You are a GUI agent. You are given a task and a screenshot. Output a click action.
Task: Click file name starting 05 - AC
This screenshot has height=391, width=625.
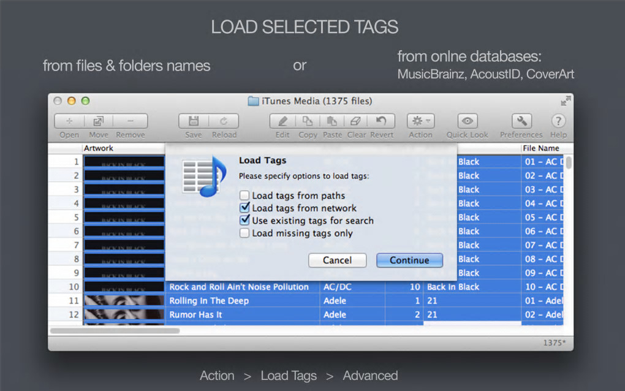click(x=544, y=217)
